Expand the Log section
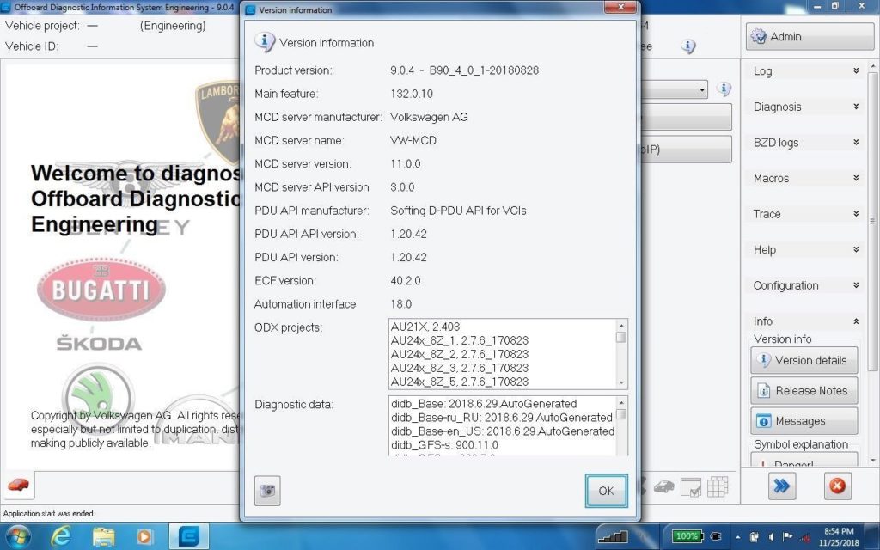 (x=855, y=71)
